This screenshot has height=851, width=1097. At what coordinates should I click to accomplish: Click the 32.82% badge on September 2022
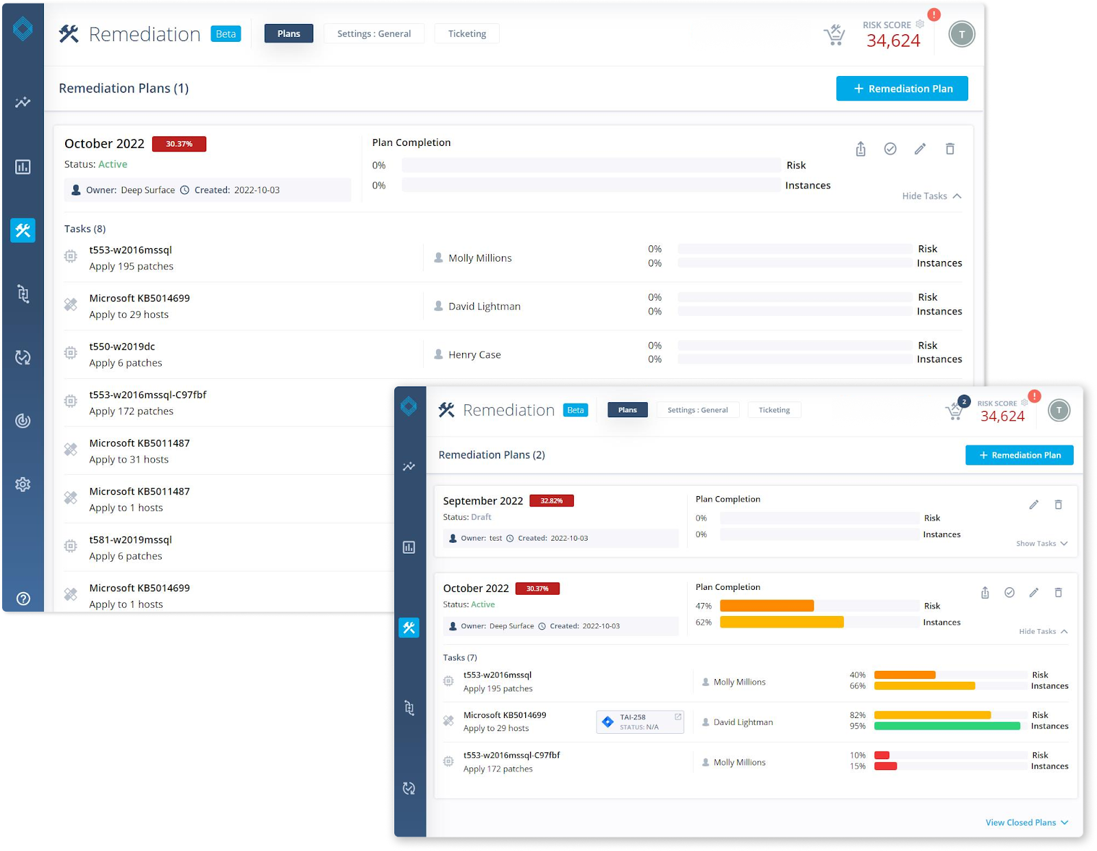[551, 501]
